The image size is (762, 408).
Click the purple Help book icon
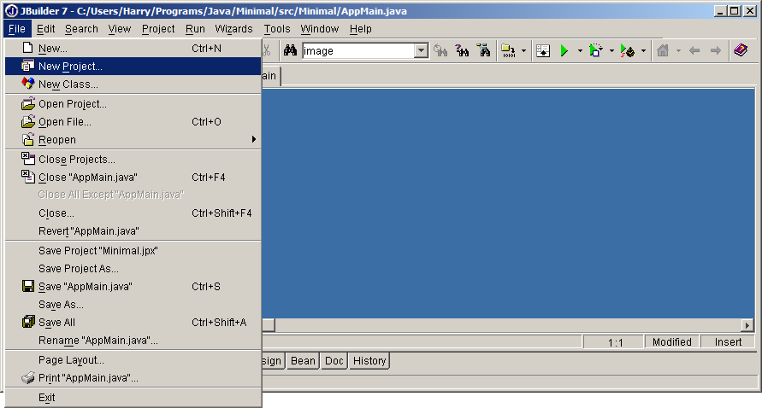coord(741,50)
